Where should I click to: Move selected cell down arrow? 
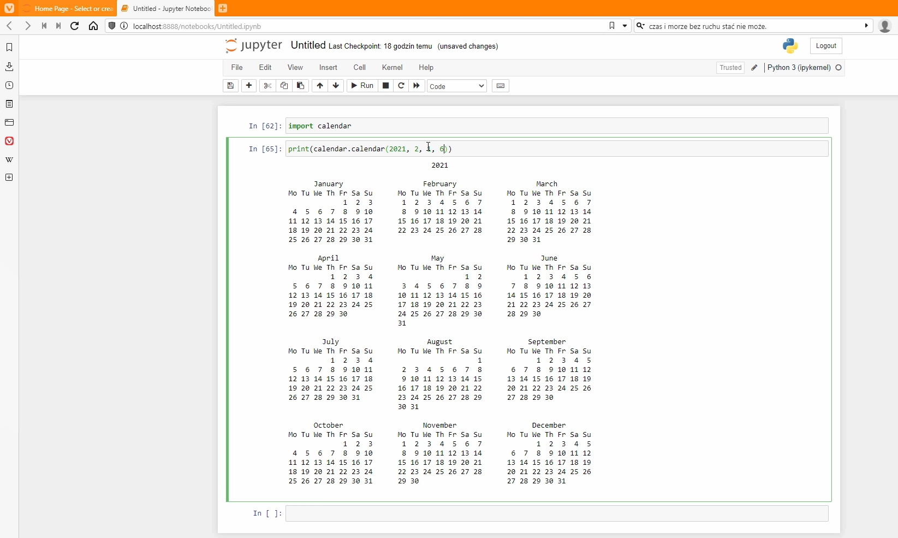(336, 86)
